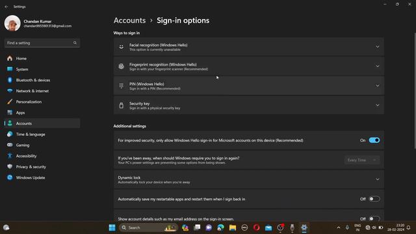Click the microphone tray icon

point(347,227)
